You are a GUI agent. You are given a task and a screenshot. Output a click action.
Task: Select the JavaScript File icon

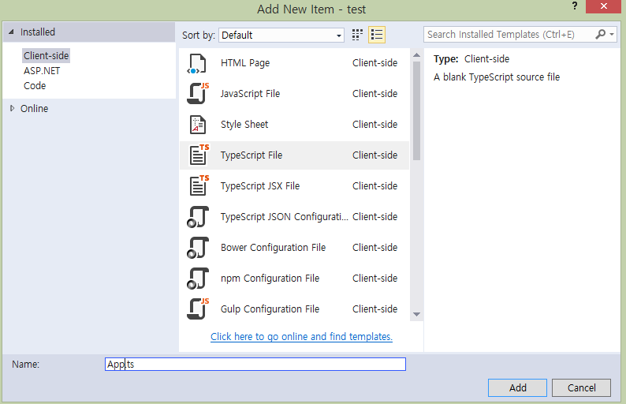tap(197, 94)
